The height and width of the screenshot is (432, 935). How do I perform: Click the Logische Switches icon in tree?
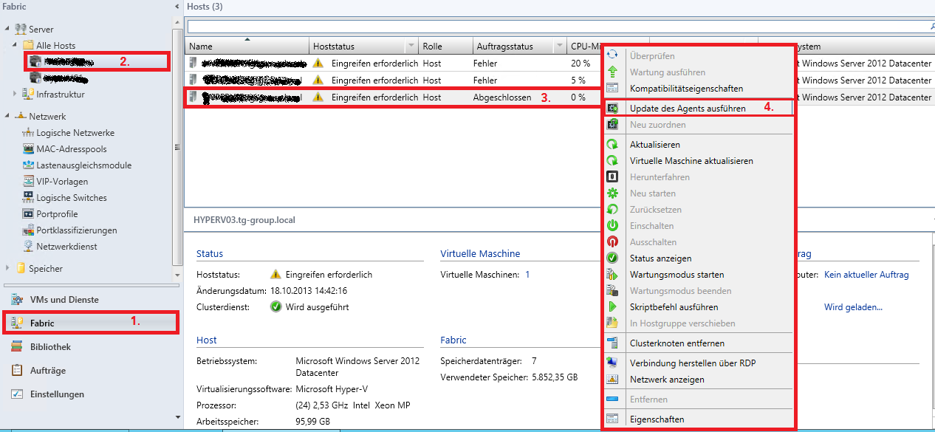(28, 198)
